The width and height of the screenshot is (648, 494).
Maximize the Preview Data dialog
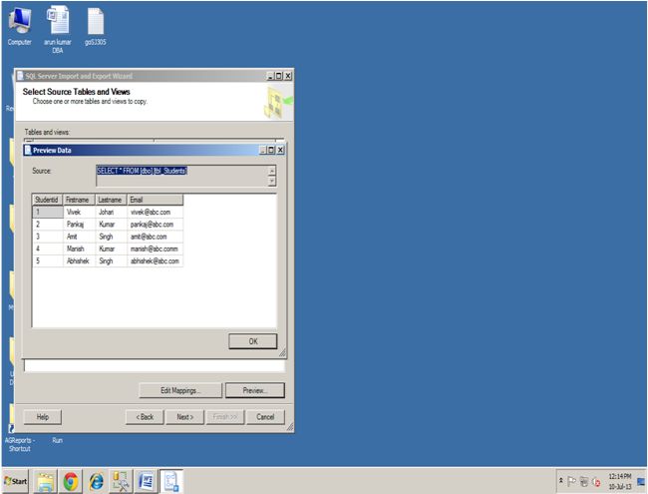271,150
